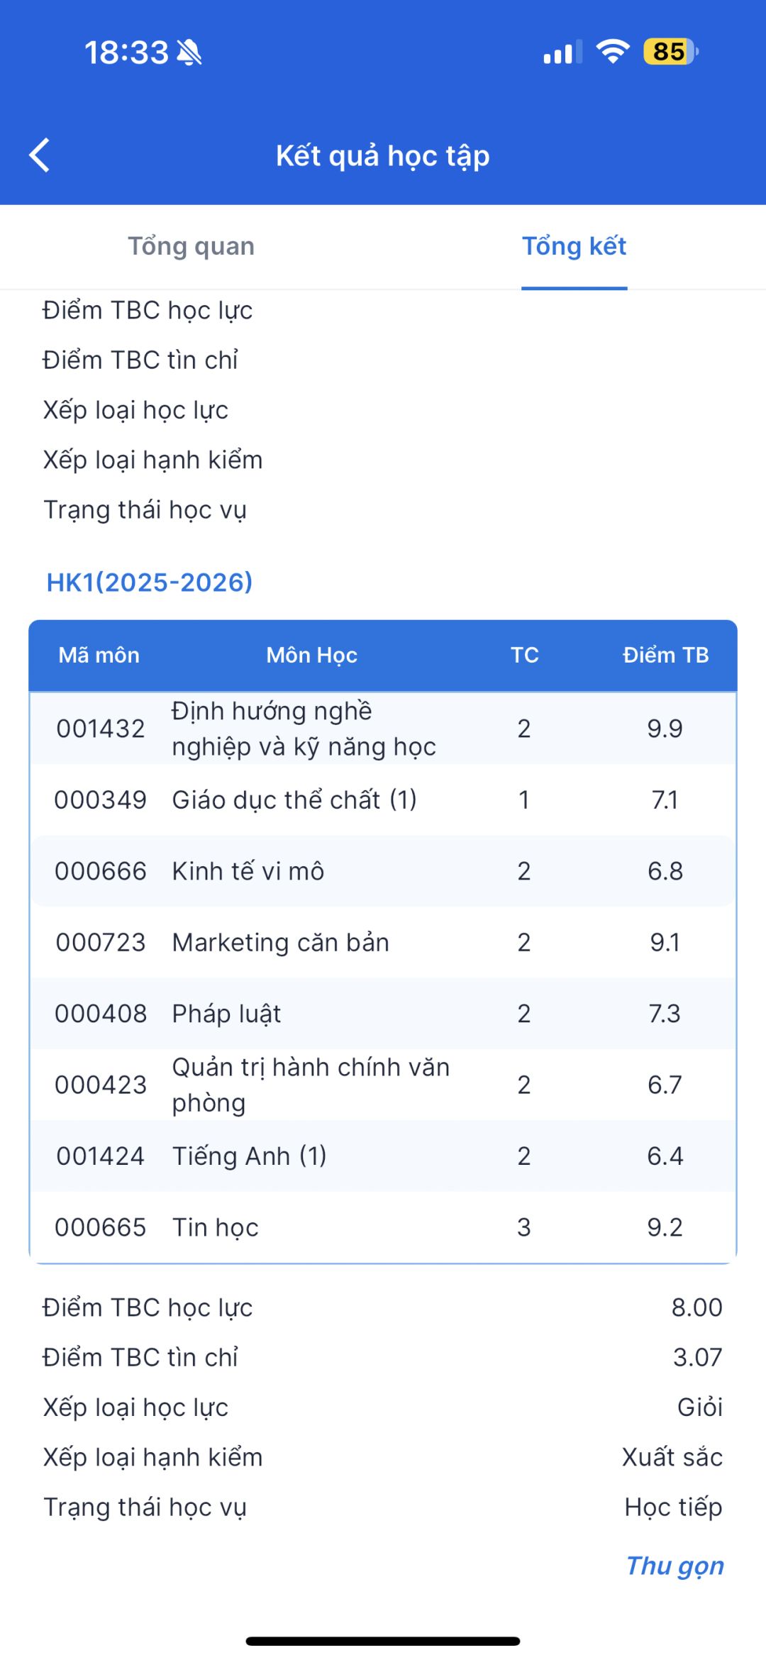Tap the Mã môn column header
The image size is (766, 1660).
pos(99,655)
